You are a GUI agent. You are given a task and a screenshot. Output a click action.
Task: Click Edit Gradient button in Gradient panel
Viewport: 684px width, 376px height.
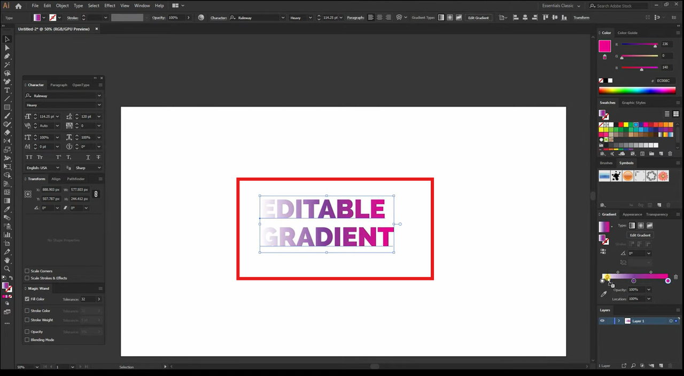pos(640,235)
